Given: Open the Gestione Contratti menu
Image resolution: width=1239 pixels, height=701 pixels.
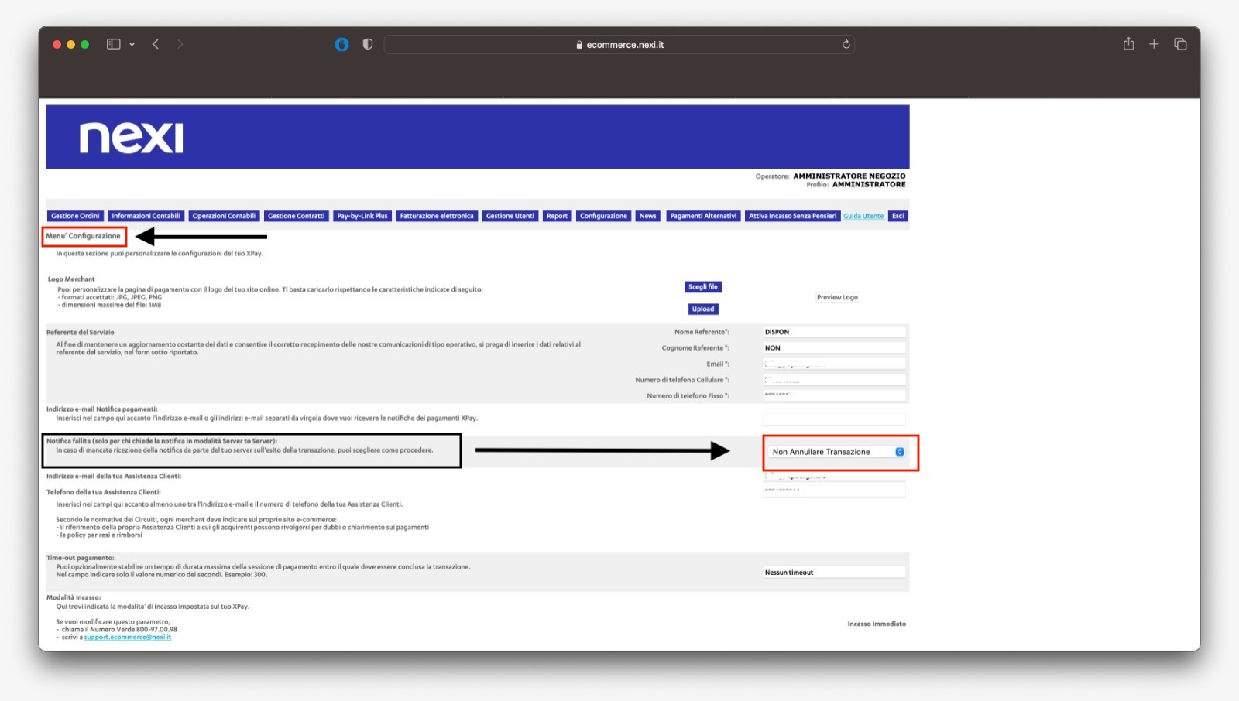Looking at the screenshot, I should pyautogui.click(x=296, y=216).
